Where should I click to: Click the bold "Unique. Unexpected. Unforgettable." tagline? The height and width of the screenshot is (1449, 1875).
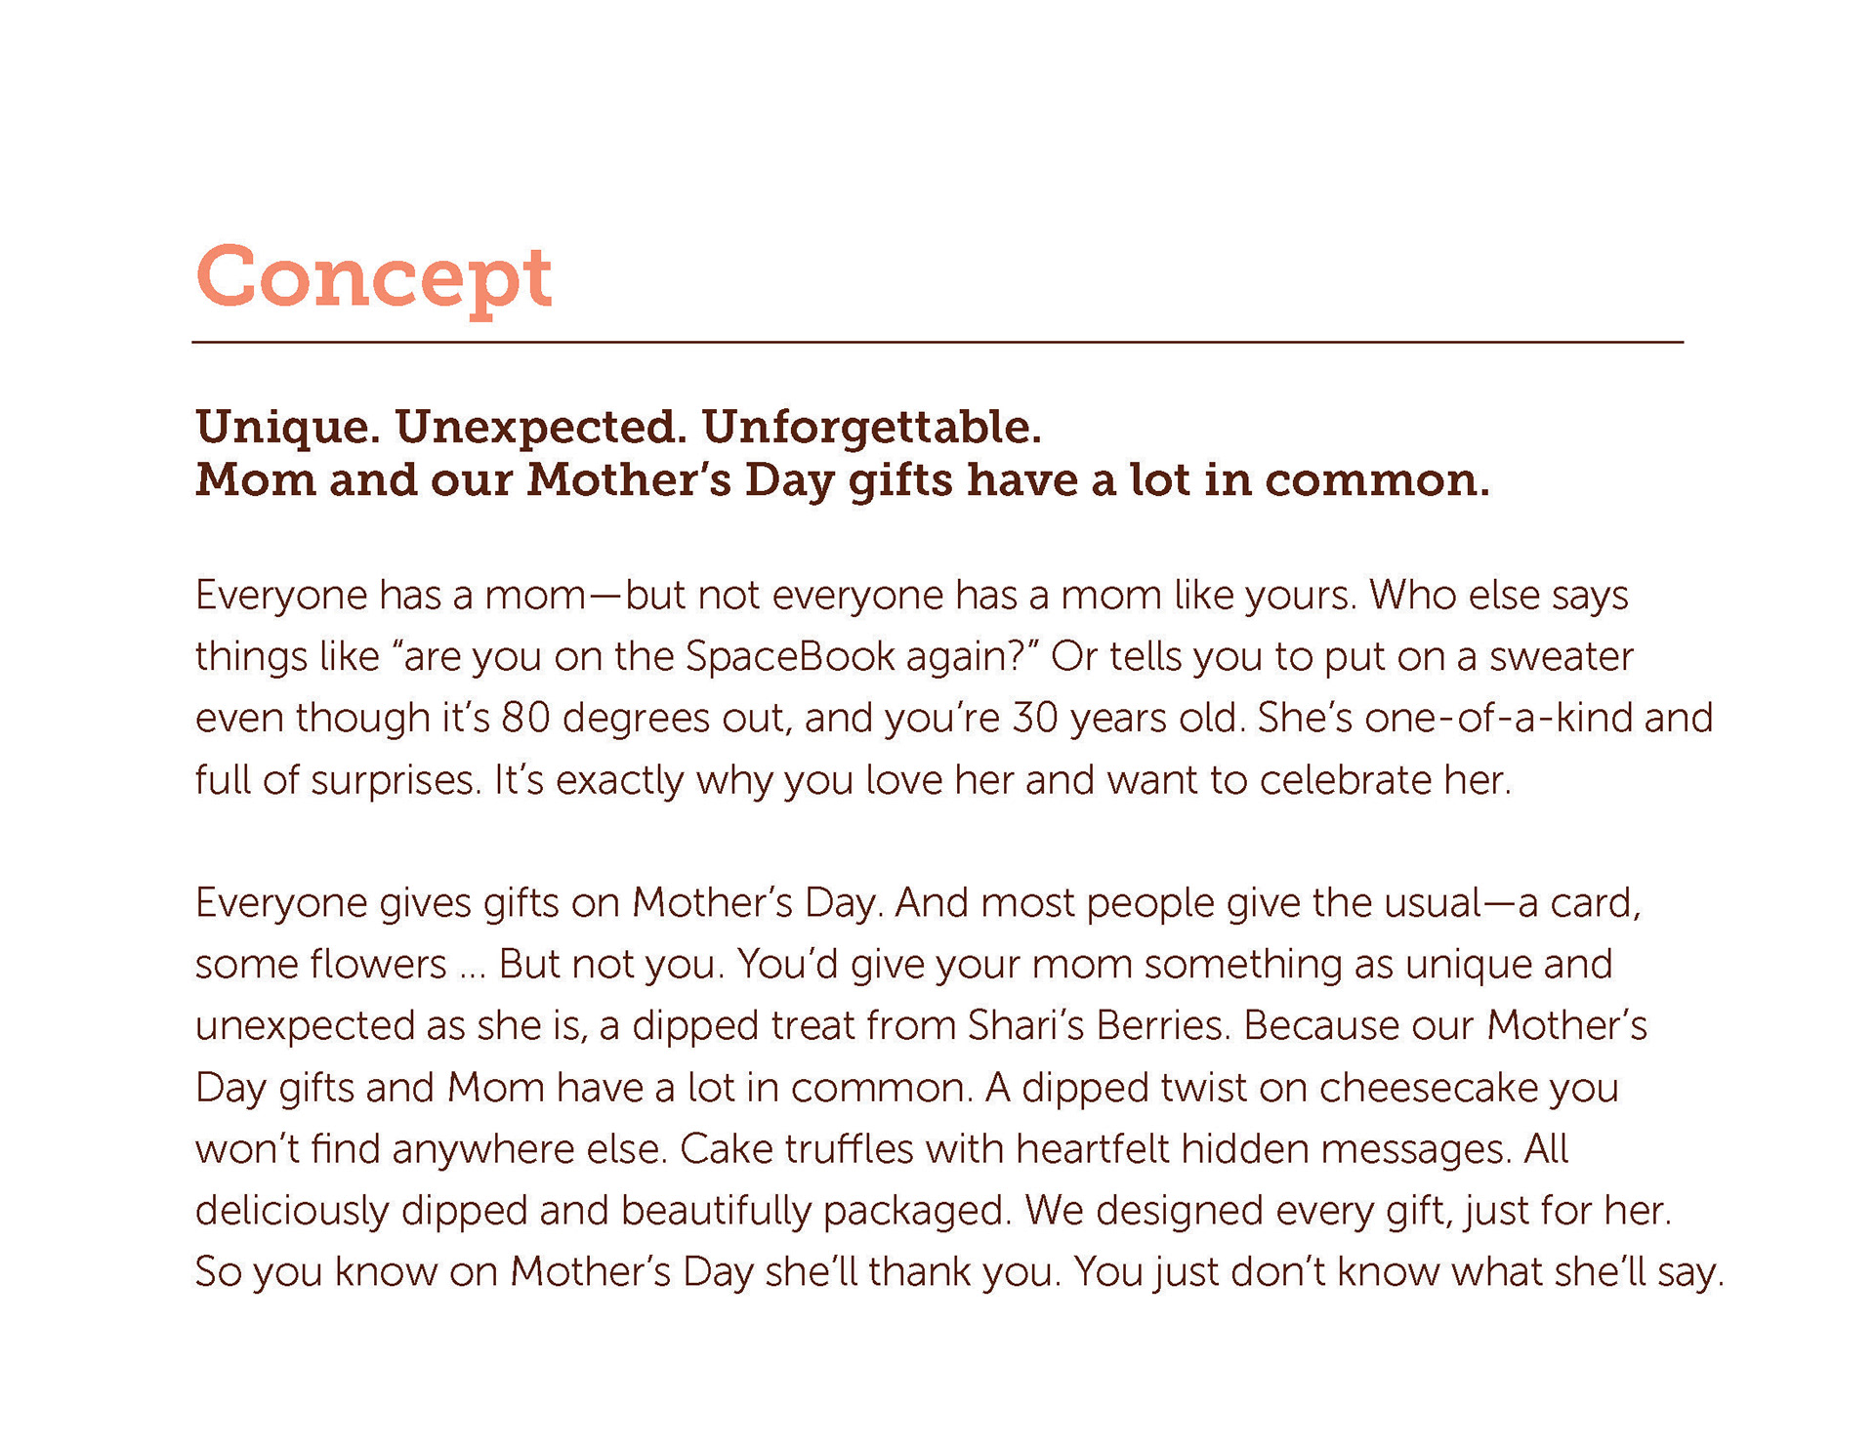(x=618, y=427)
